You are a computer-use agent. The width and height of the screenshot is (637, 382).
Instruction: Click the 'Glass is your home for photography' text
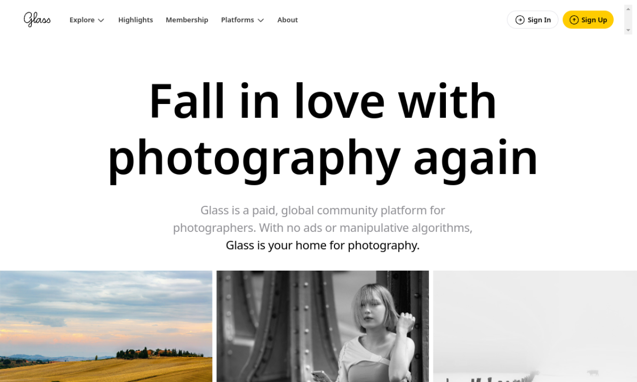tap(322, 245)
